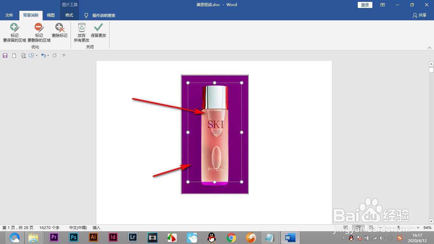Click 登录 sign-in button

(365, 5)
